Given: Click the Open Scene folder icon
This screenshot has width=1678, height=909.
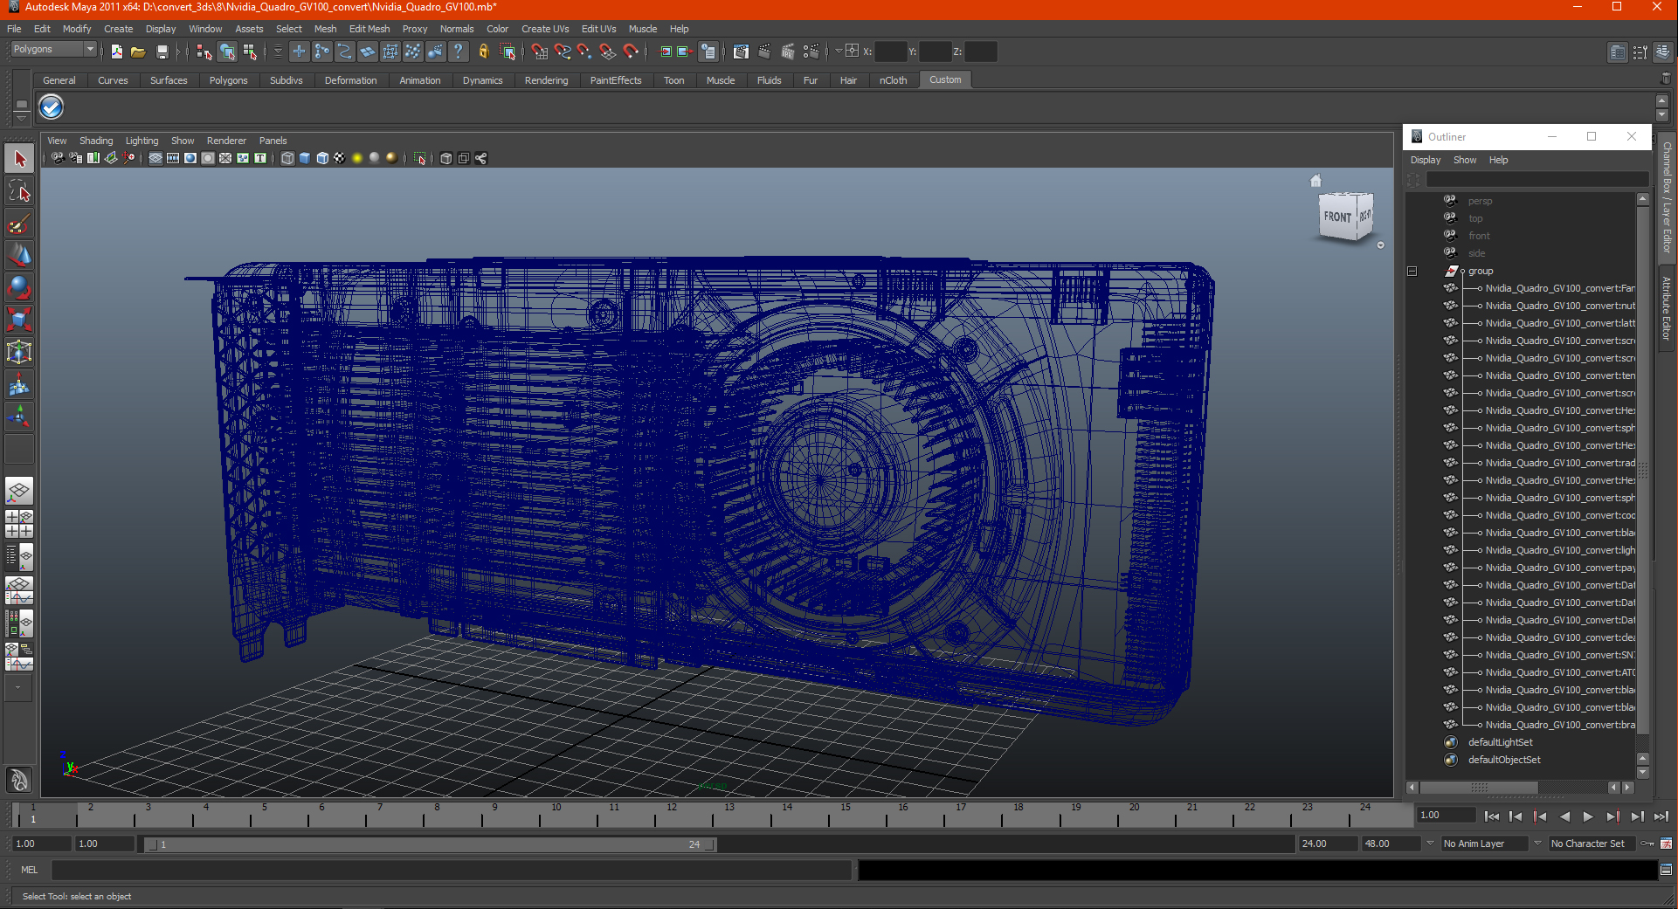Looking at the screenshot, I should pos(138,52).
